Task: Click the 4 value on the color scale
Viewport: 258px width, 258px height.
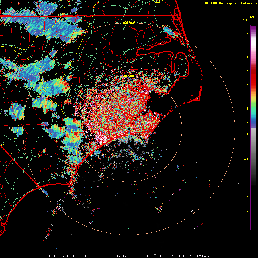Action: (x=247, y=71)
